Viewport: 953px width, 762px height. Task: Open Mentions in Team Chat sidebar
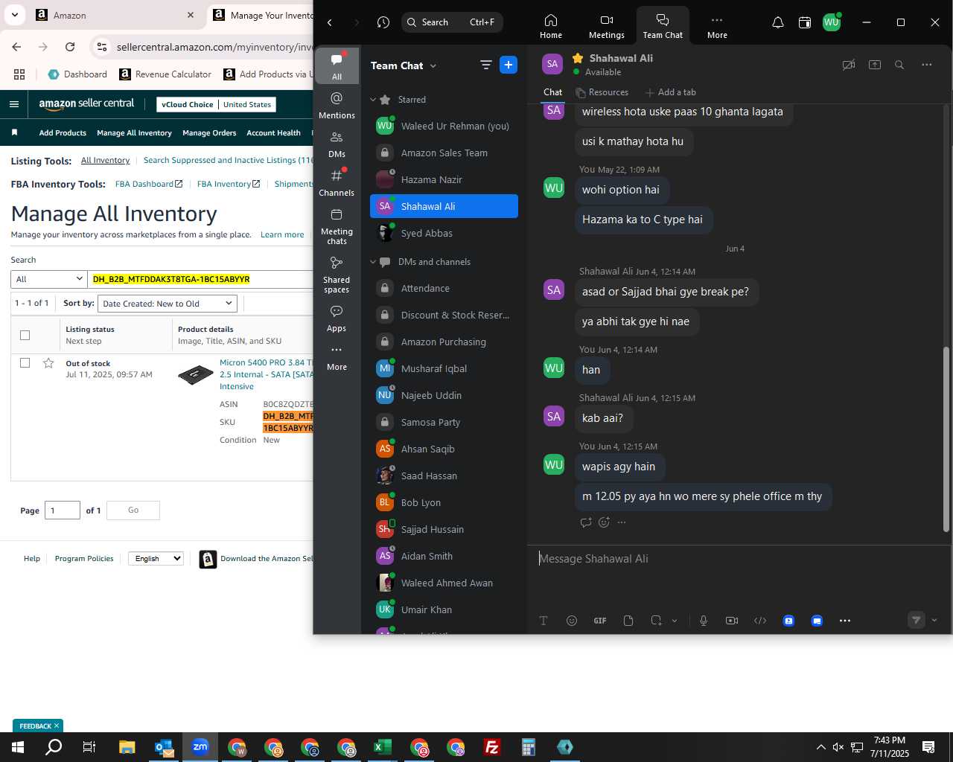tap(337, 105)
